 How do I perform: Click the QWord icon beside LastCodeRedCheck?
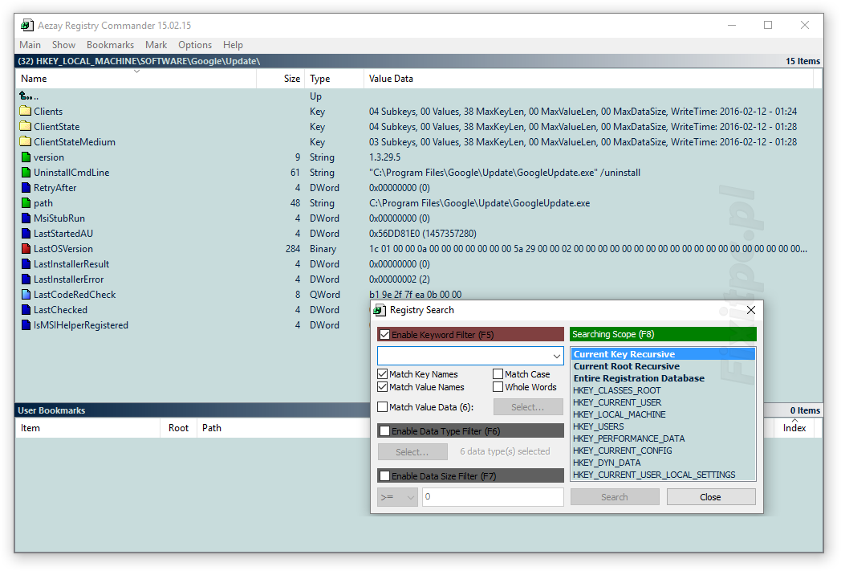(26, 295)
